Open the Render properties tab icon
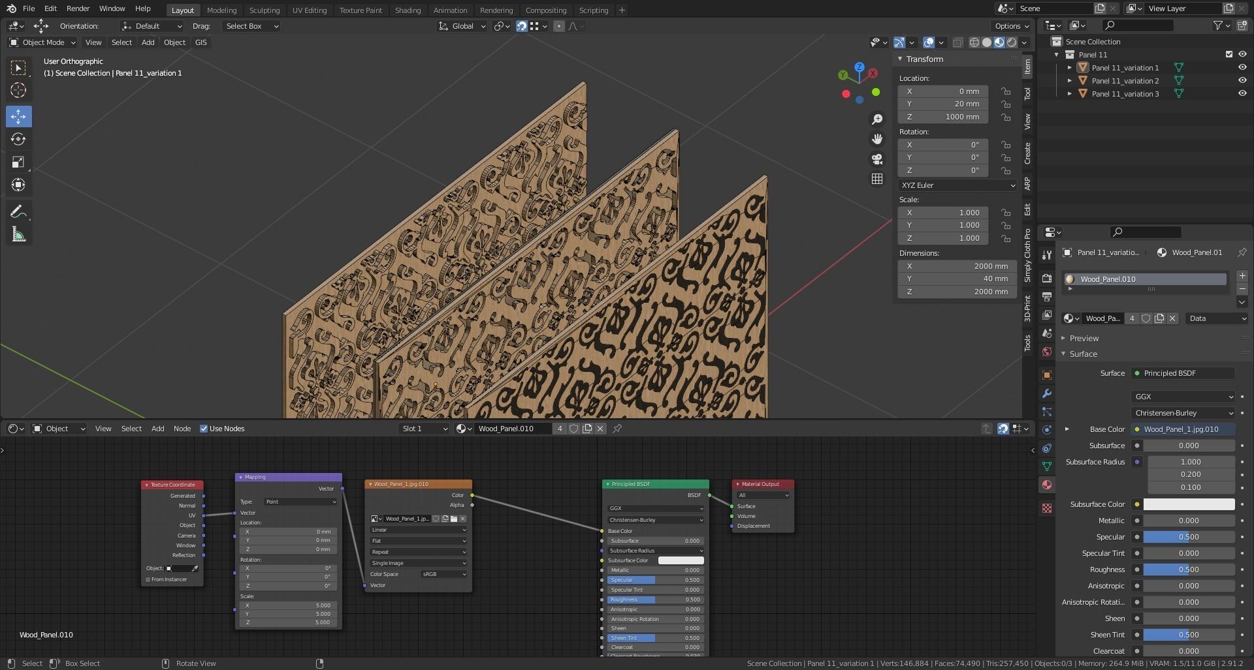This screenshot has width=1254, height=670. 1047,278
